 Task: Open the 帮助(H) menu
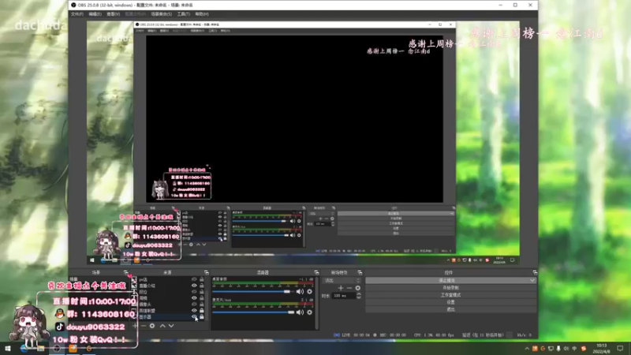[x=202, y=14]
